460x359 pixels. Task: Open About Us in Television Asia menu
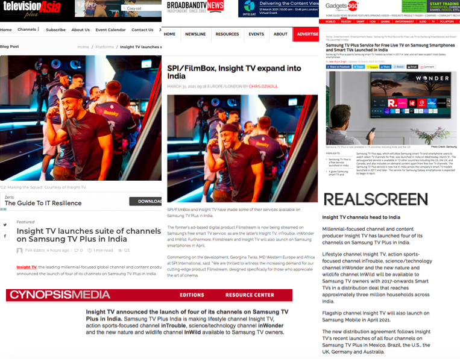click(81, 30)
